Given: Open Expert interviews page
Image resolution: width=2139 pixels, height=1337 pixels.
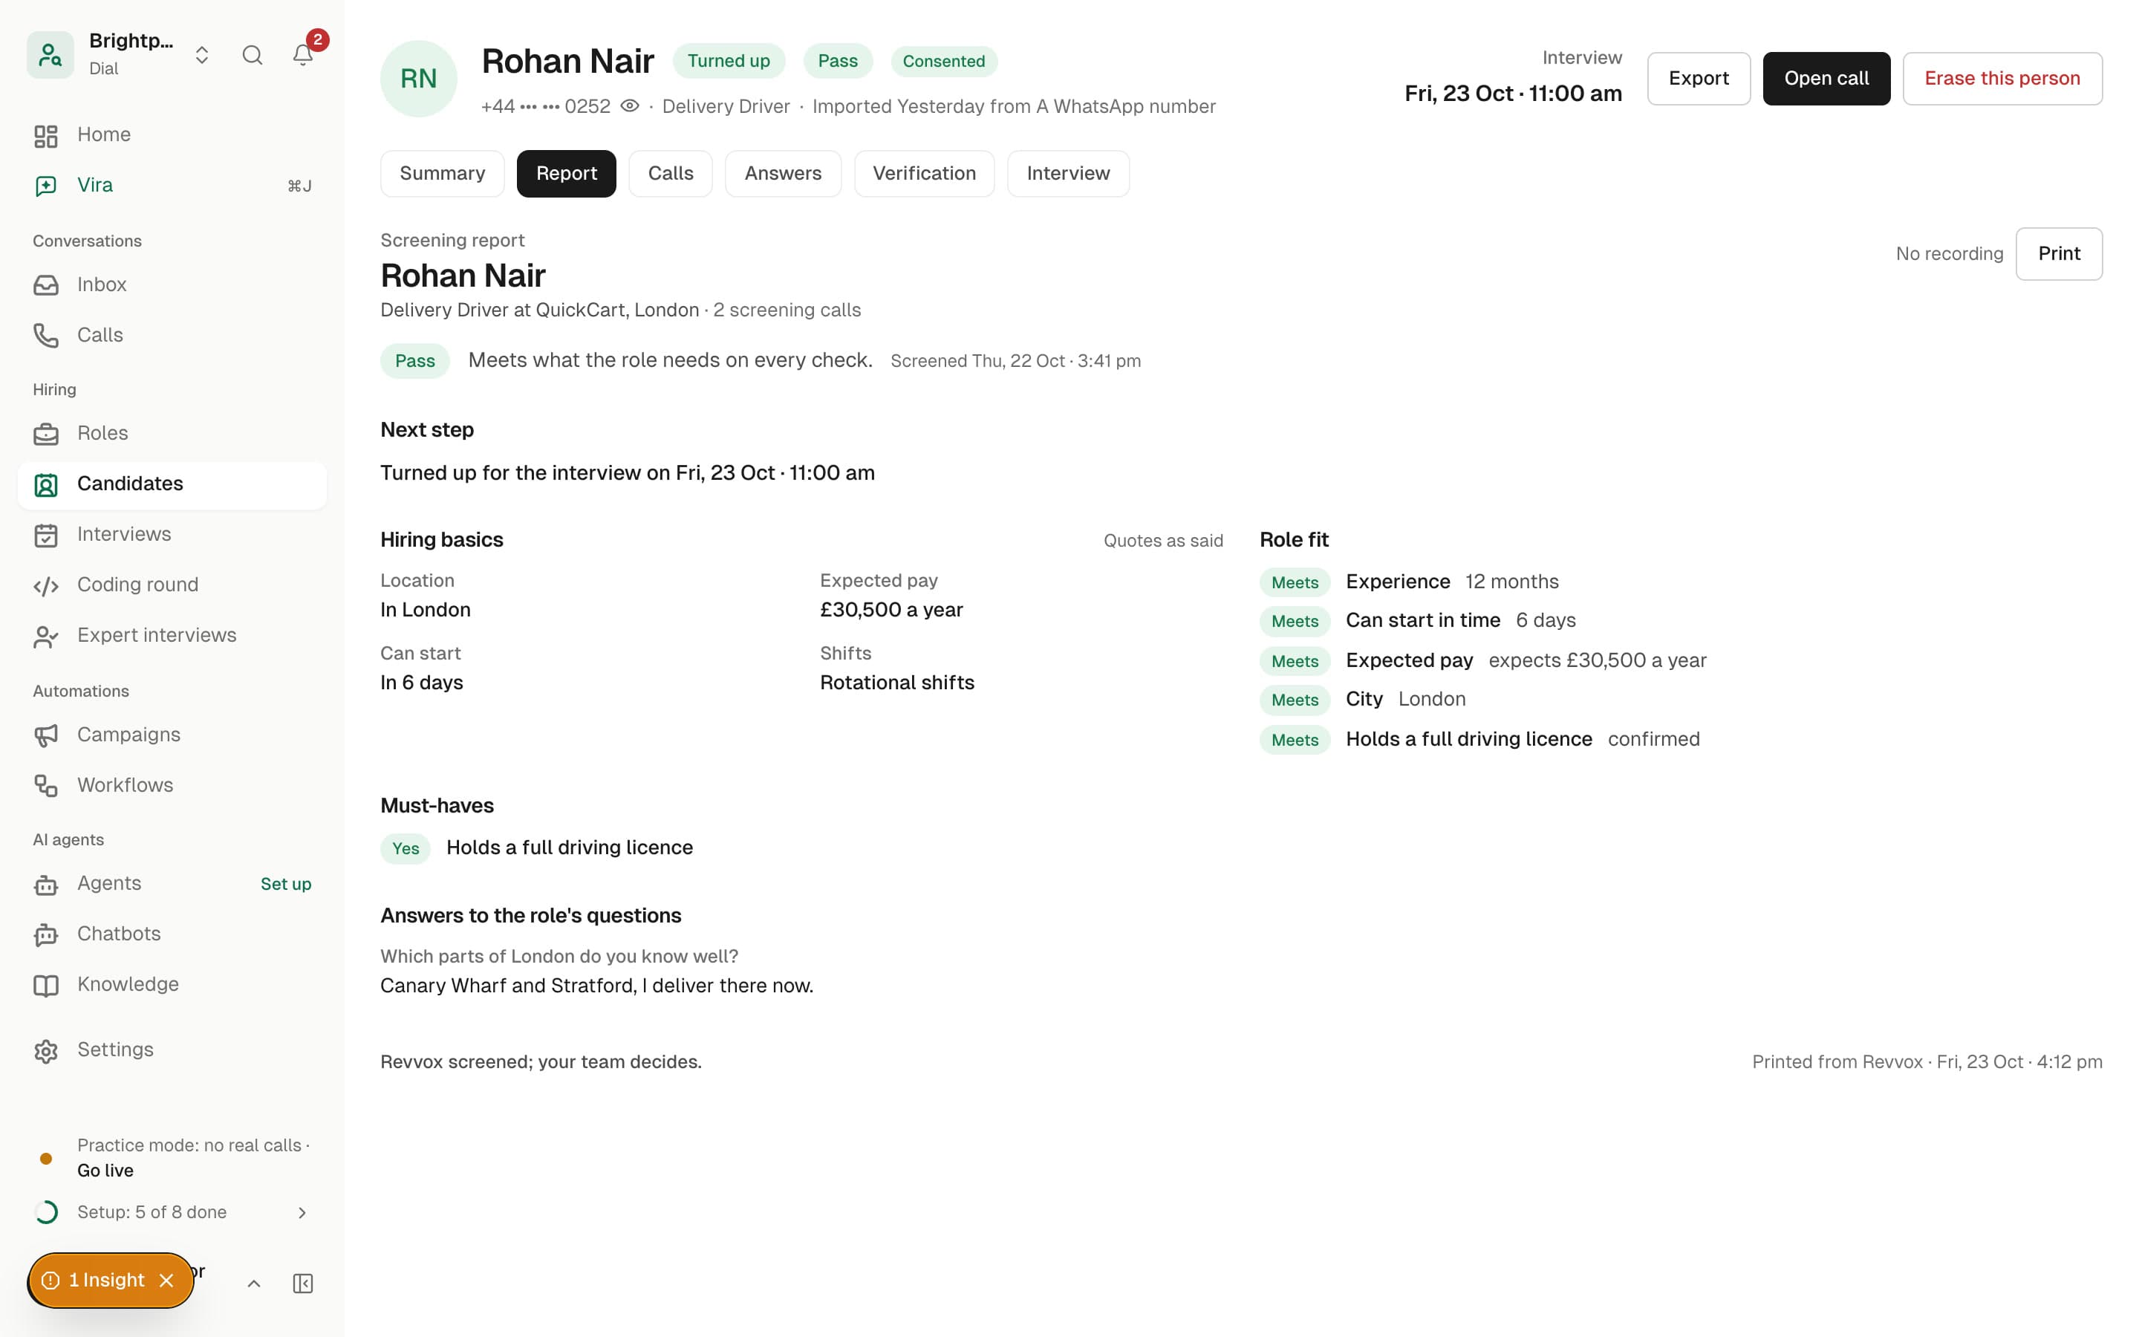Looking at the screenshot, I should pos(172,635).
